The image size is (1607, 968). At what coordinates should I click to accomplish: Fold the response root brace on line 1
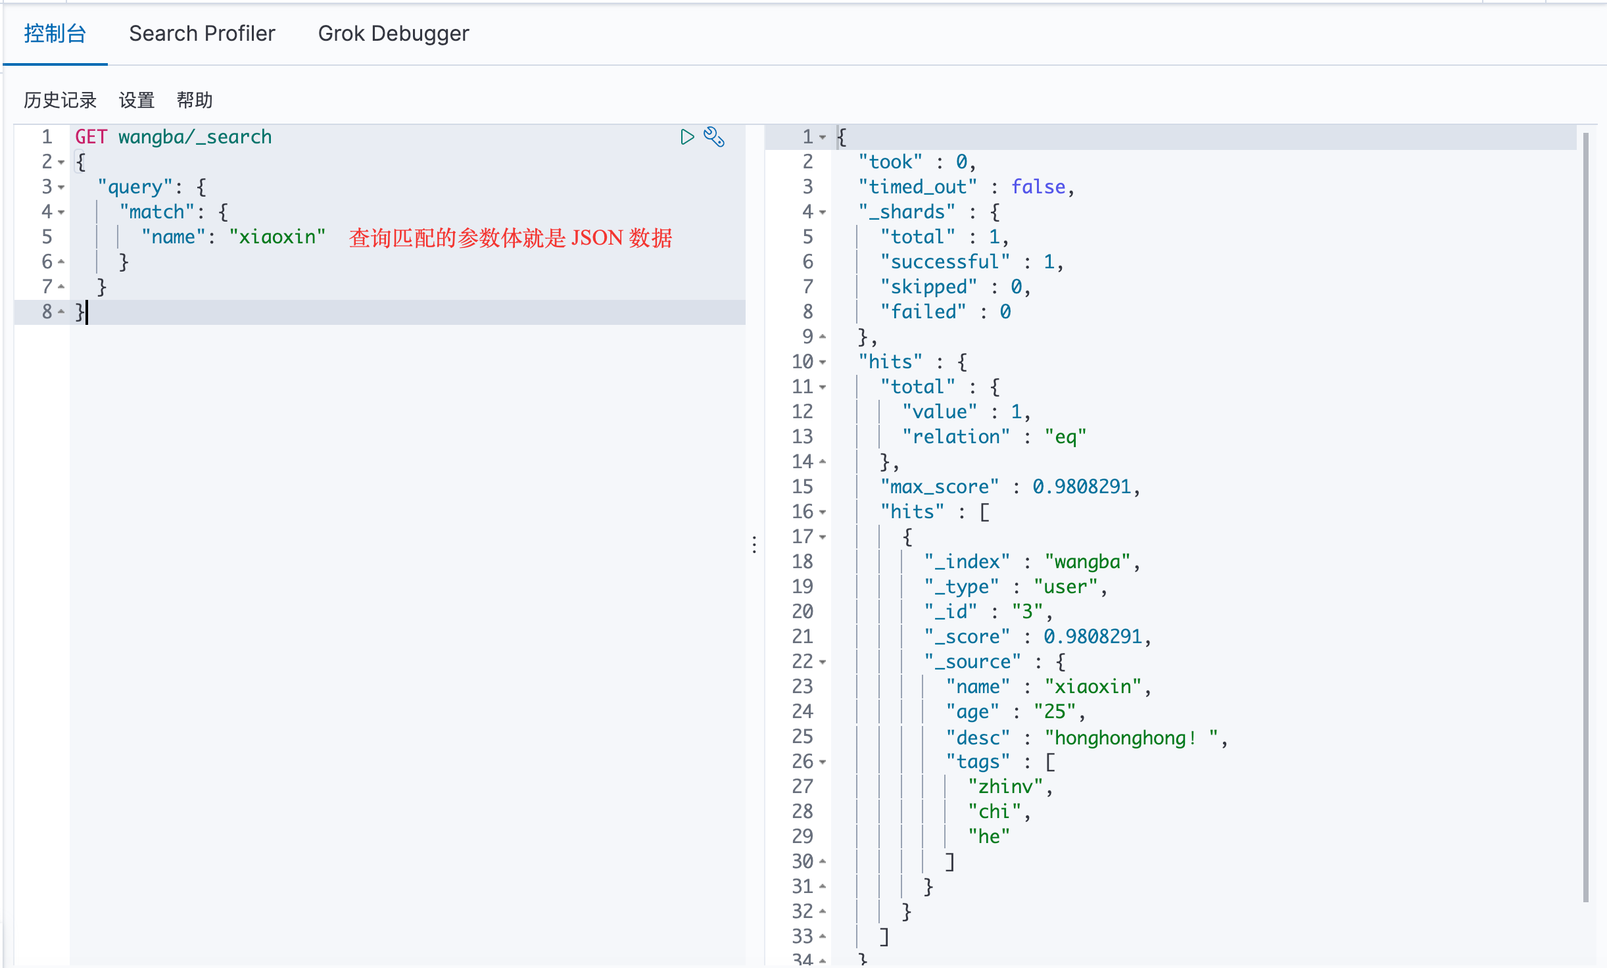pos(823,137)
